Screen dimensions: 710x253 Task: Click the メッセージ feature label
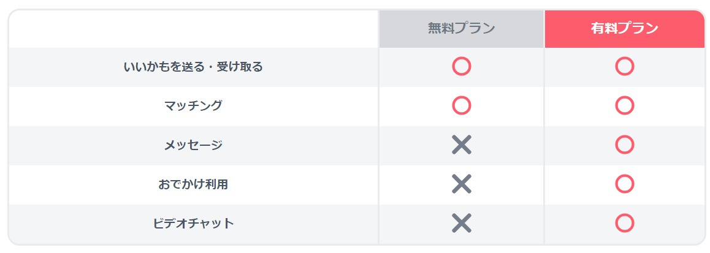(193, 145)
